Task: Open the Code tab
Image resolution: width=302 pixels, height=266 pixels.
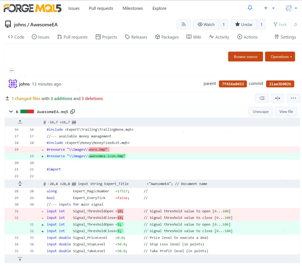Action: tap(16, 37)
